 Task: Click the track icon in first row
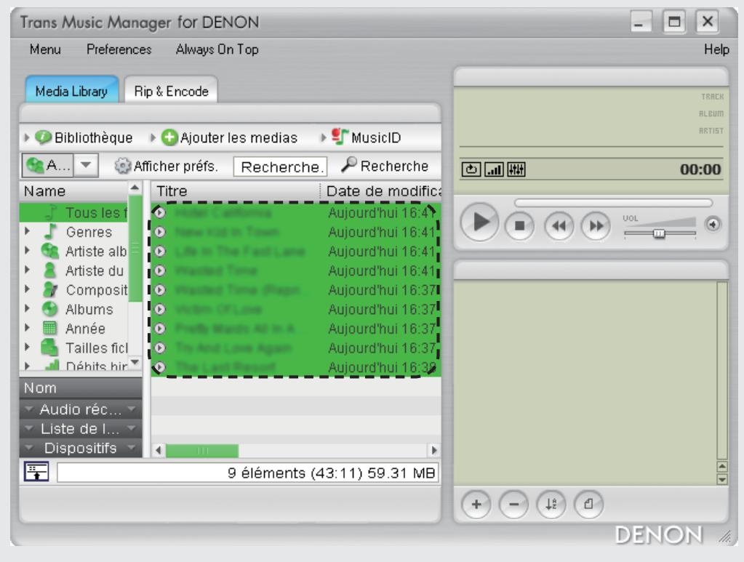[160, 212]
